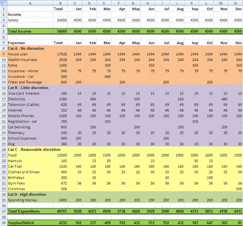The image size is (243, 226).
Task: Click the Christmas December 500 cell
Action: [x=235, y=189]
